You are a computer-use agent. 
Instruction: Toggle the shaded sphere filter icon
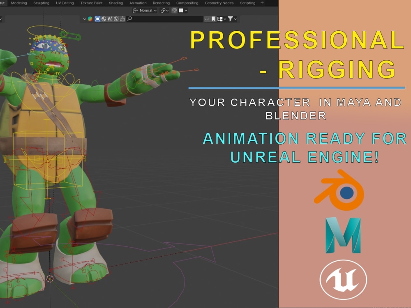[104, 19]
